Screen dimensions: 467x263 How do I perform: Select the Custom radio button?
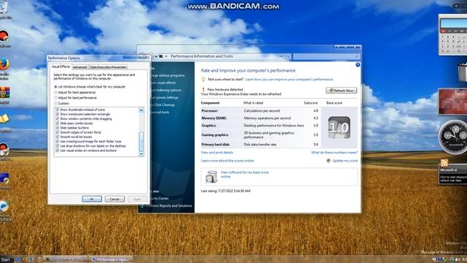pos(55,103)
